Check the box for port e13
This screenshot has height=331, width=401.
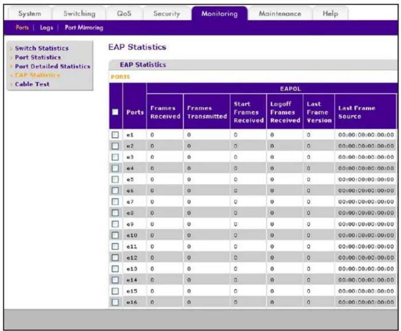click(x=115, y=269)
